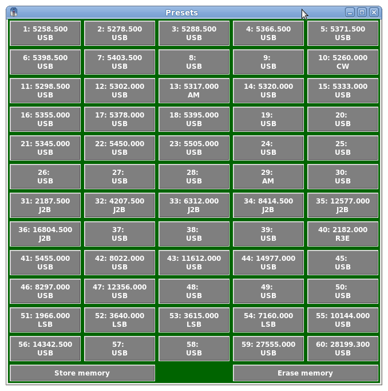
Task: Select preset 13 at 5317.000 AM
Action: click(x=194, y=91)
